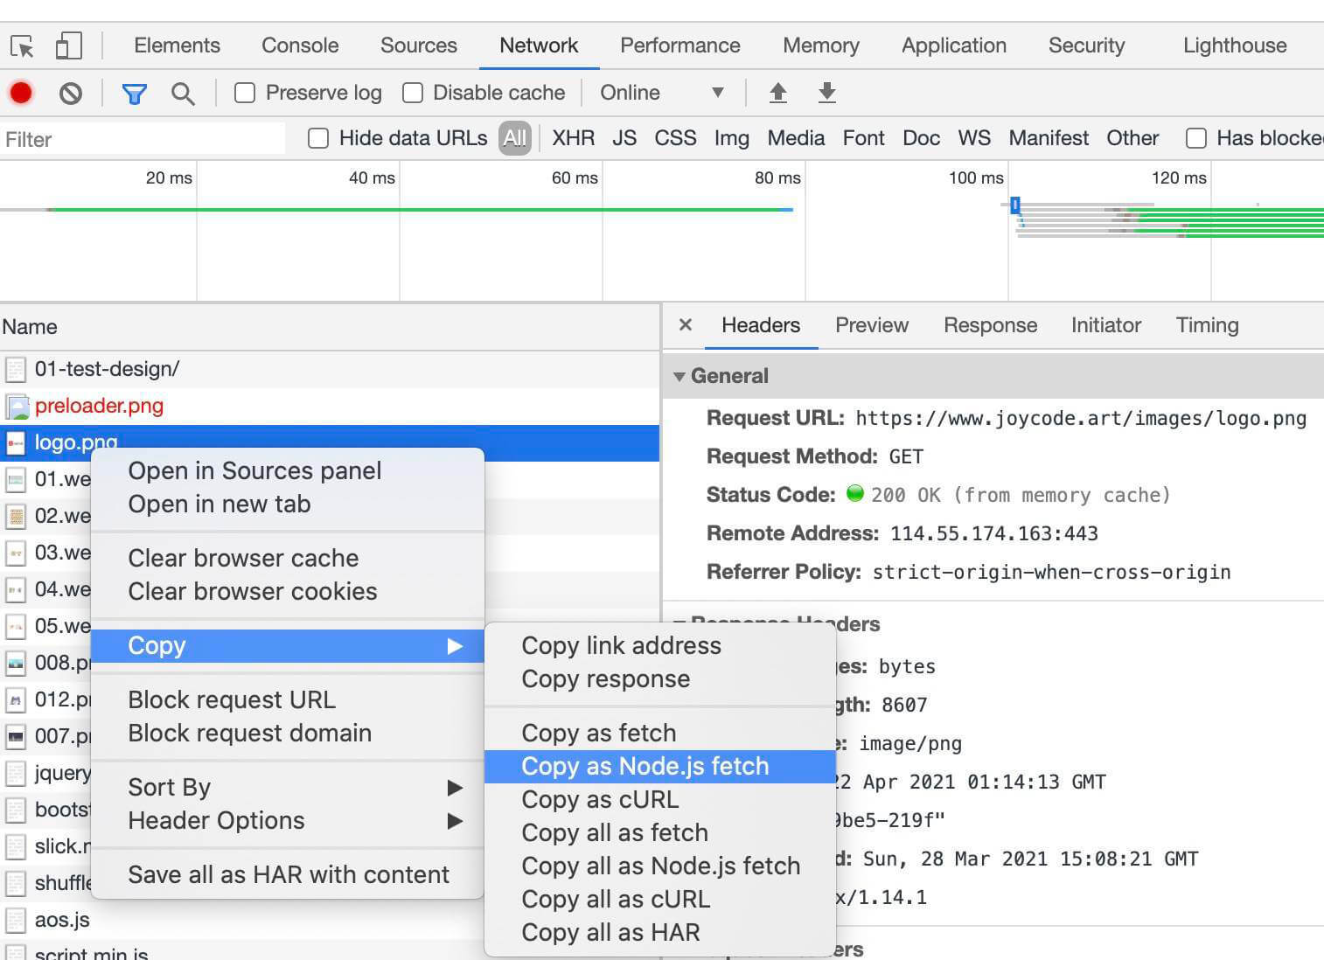Filter requests by XHR type
1324x960 pixels.
(573, 138)
